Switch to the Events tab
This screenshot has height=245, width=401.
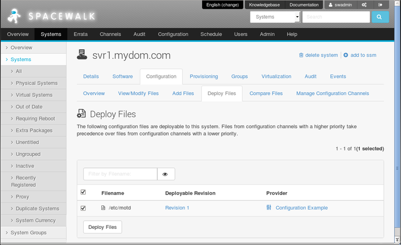338,77
